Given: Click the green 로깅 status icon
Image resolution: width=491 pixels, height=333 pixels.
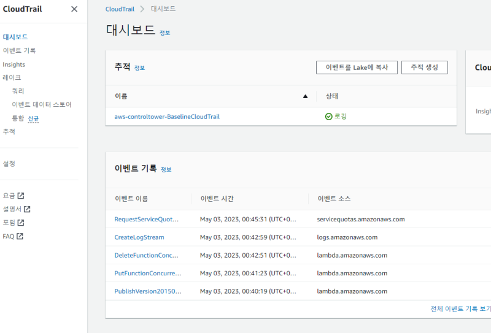Looking at the screenshot, I should [x=328, y=117].
